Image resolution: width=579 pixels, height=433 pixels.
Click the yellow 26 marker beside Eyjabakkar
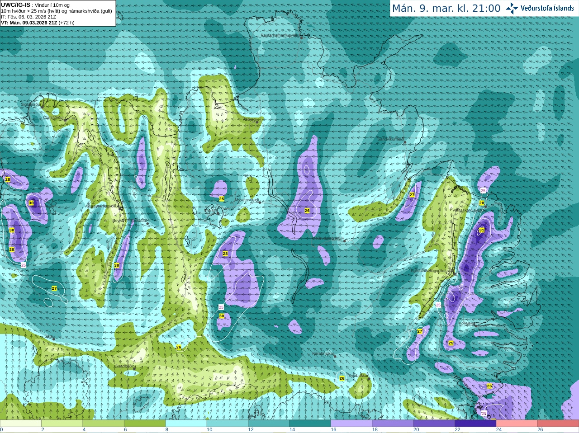[x=342, y=378]
